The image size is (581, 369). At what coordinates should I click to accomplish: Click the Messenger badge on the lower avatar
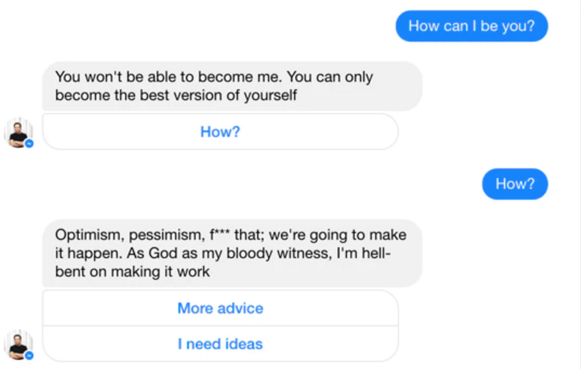pos(29,356)
